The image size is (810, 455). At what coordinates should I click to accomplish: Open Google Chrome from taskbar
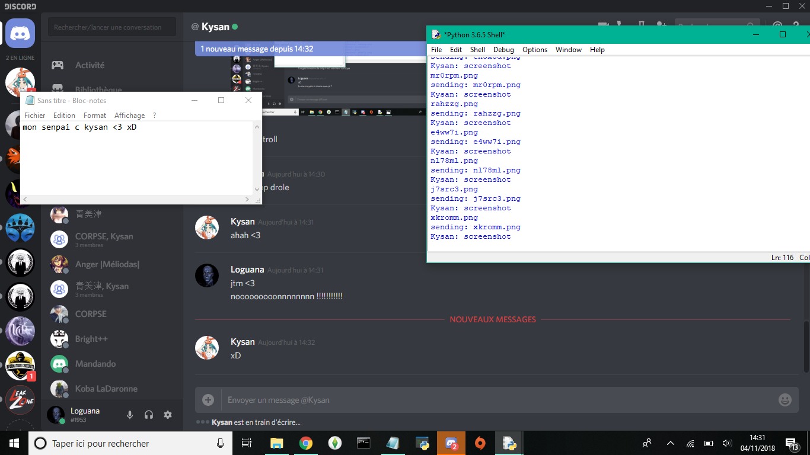(305, 443)
